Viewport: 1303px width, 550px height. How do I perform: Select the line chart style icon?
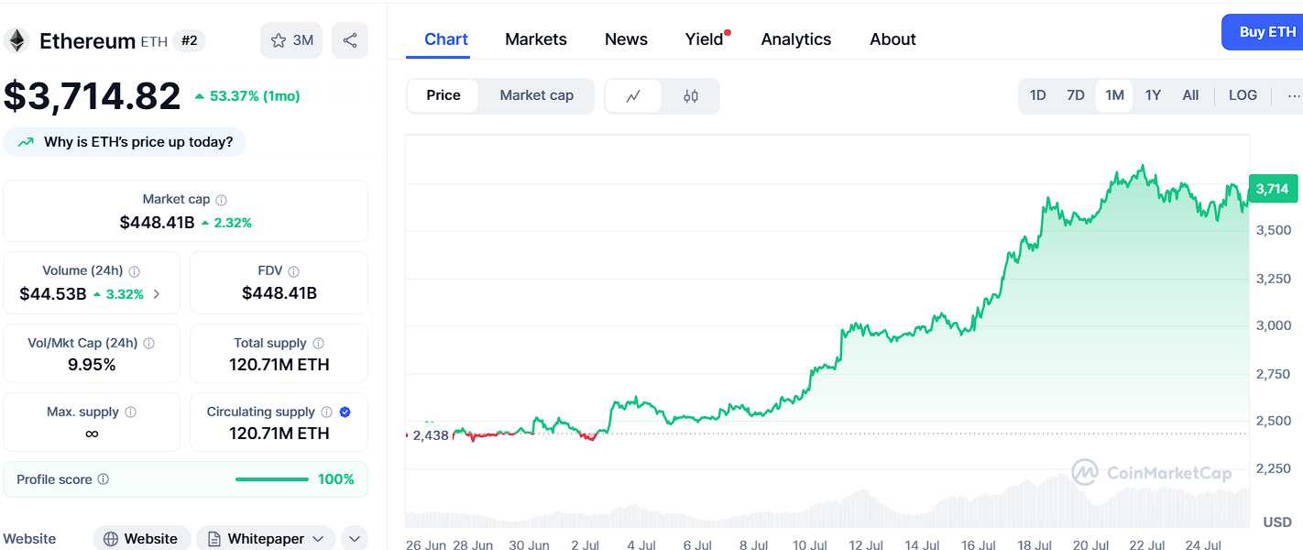634,95
